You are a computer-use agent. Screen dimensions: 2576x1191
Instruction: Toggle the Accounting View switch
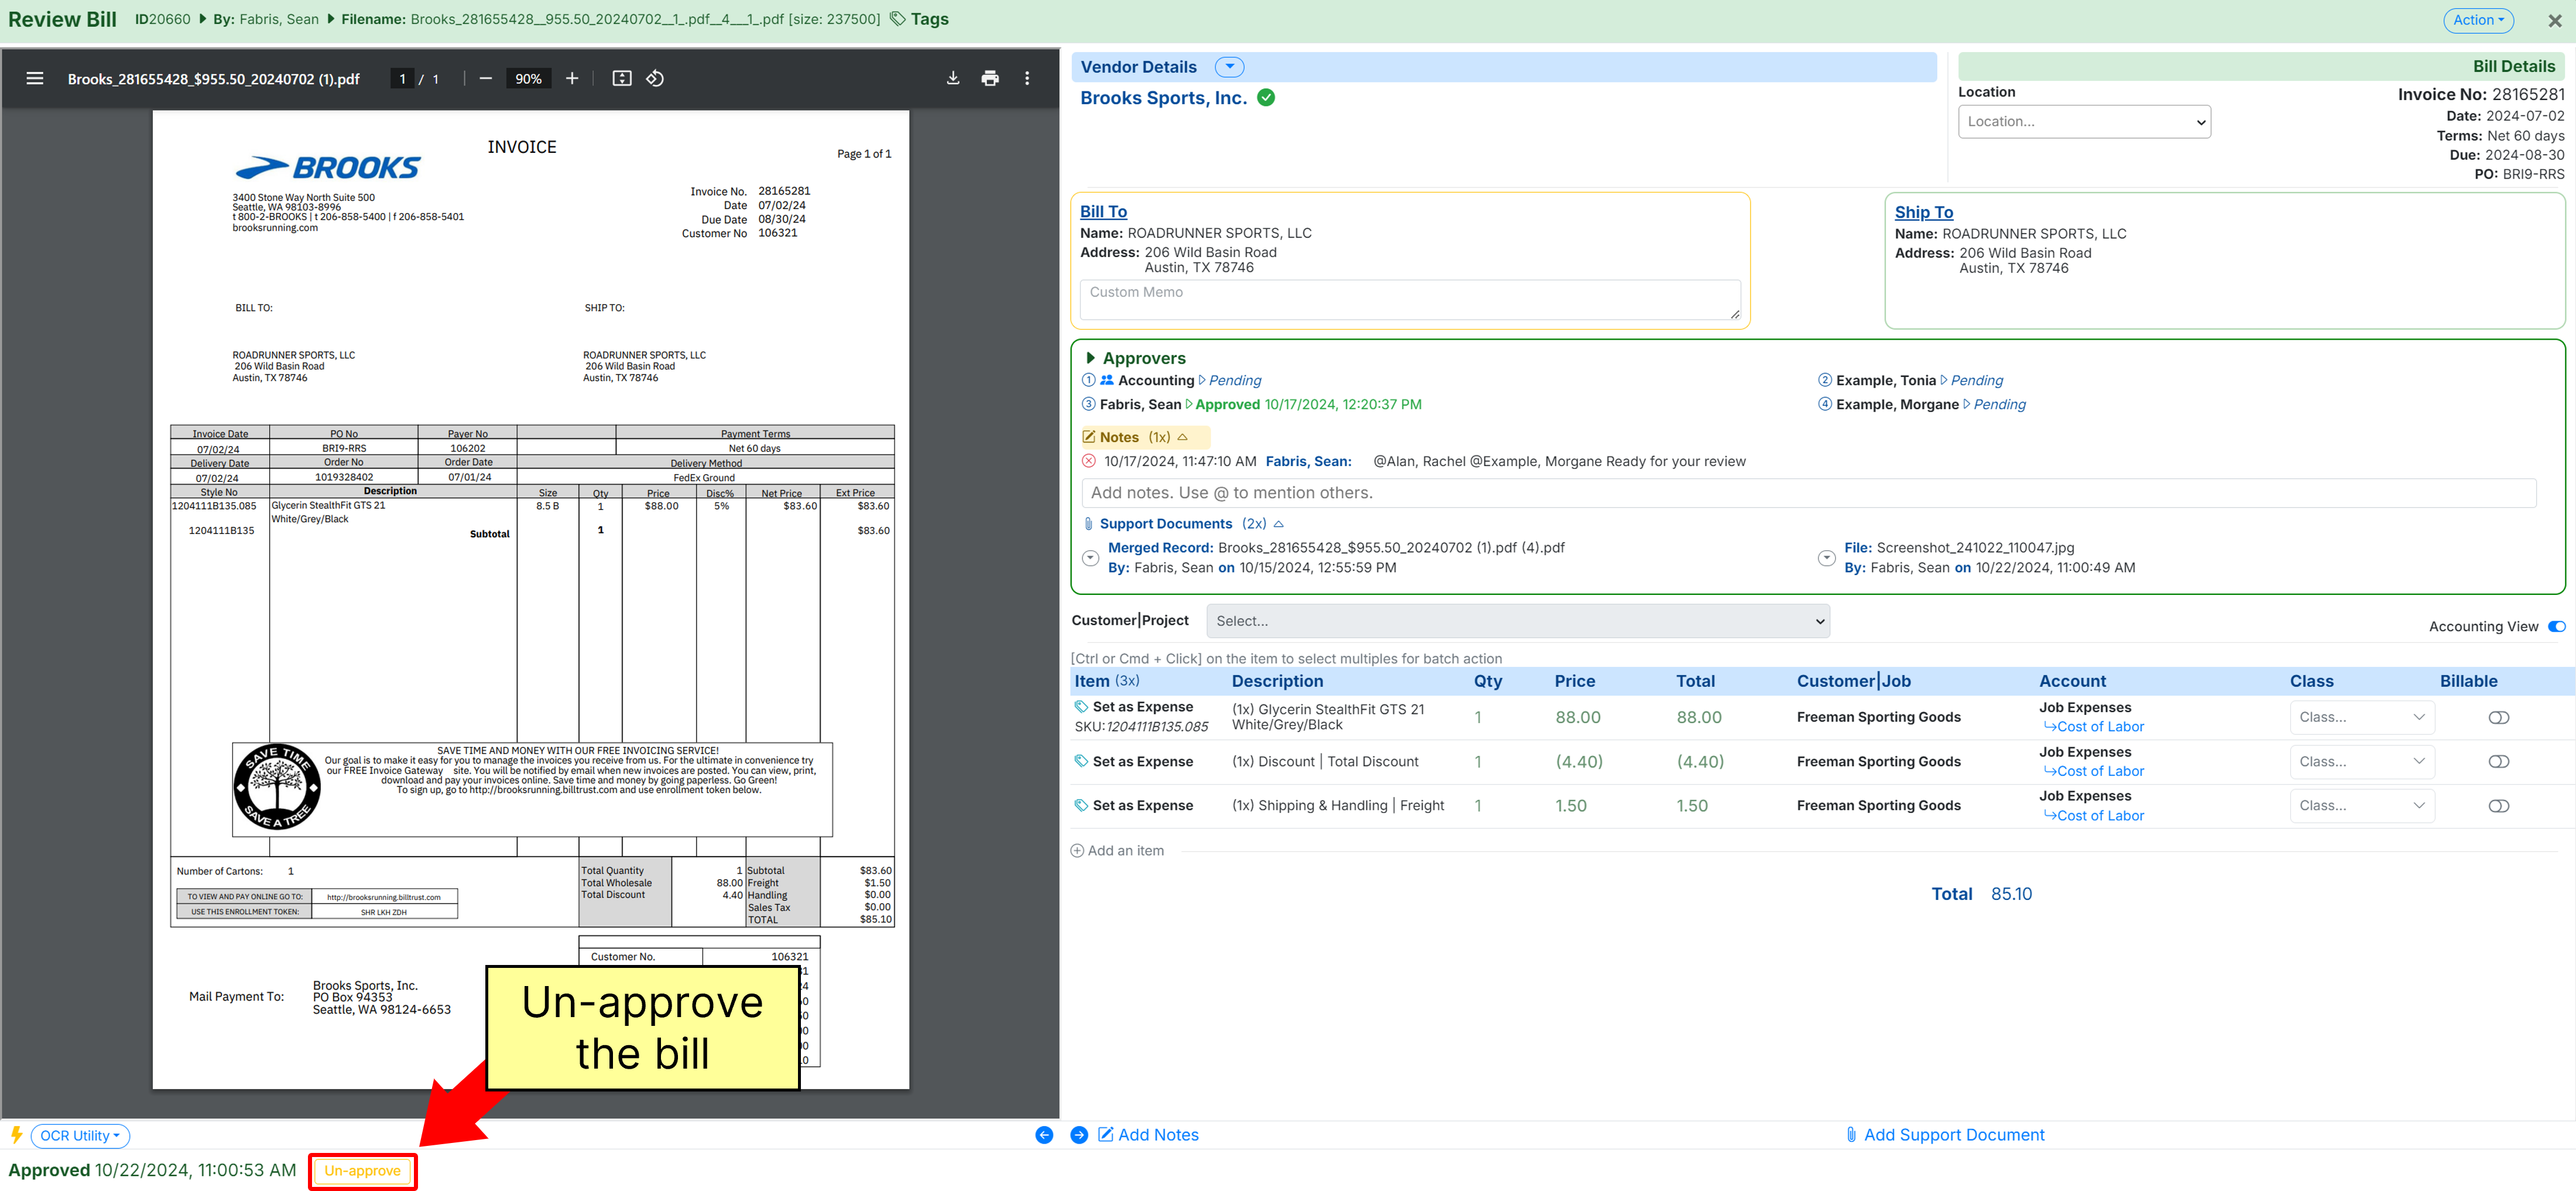(x=2556, y=627)
